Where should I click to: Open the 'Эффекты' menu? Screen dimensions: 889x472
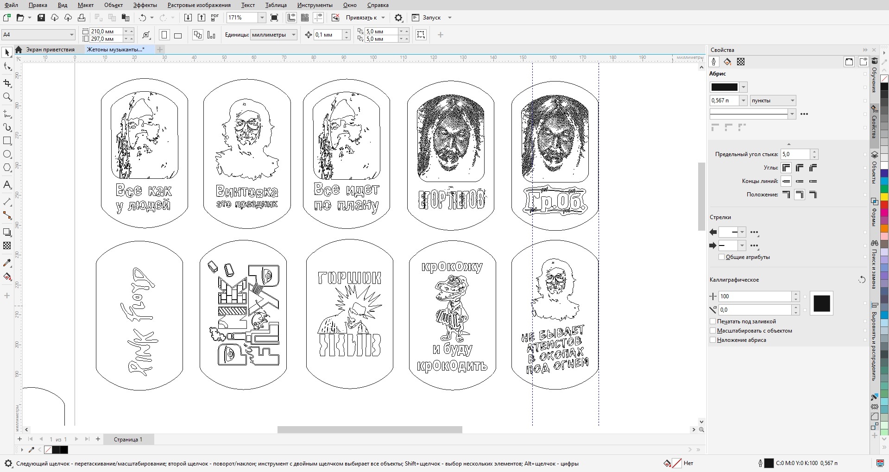pyautogui.click(x=145, y=5)
